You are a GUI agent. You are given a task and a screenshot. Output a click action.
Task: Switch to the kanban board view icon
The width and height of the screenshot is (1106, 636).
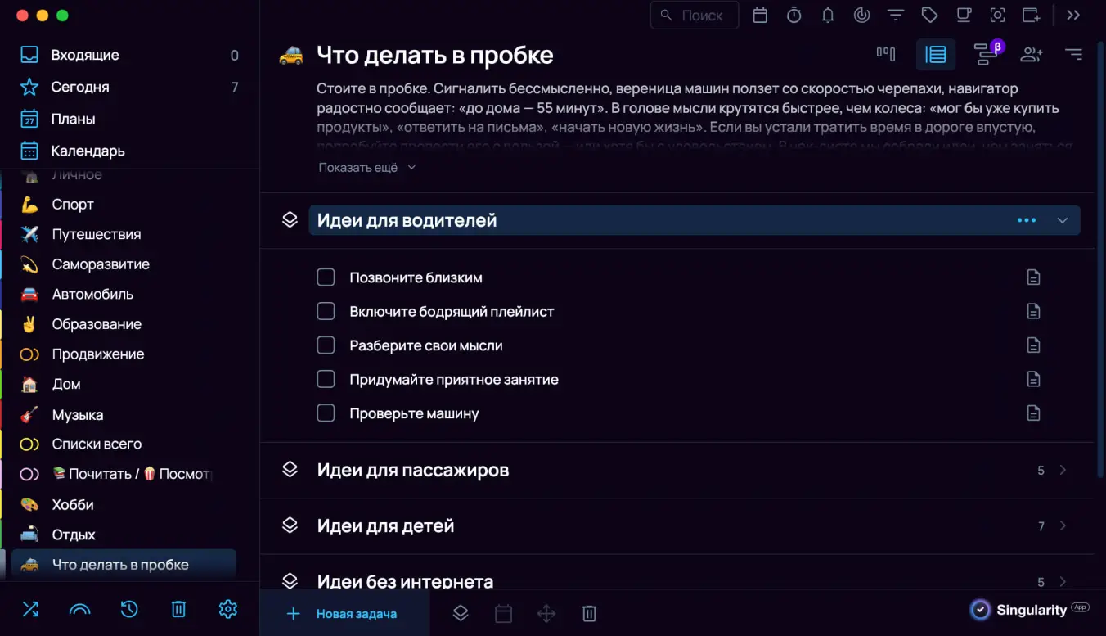pos(886,53)
